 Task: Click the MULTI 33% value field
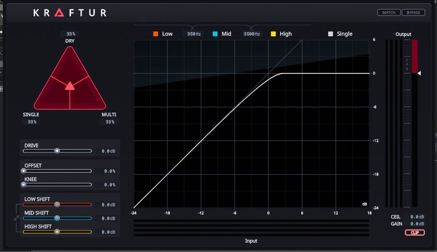(x=110, y=122)
